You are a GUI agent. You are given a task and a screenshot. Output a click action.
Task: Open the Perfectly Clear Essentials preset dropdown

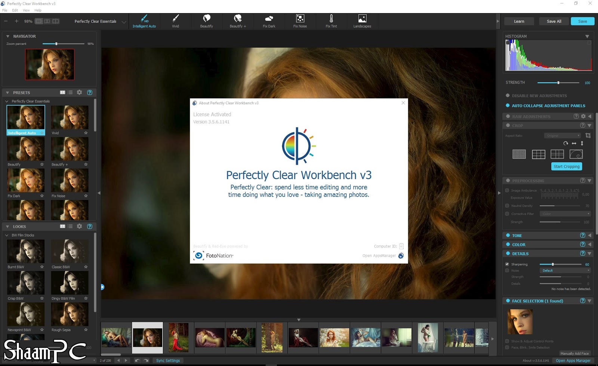pos(101,21)
